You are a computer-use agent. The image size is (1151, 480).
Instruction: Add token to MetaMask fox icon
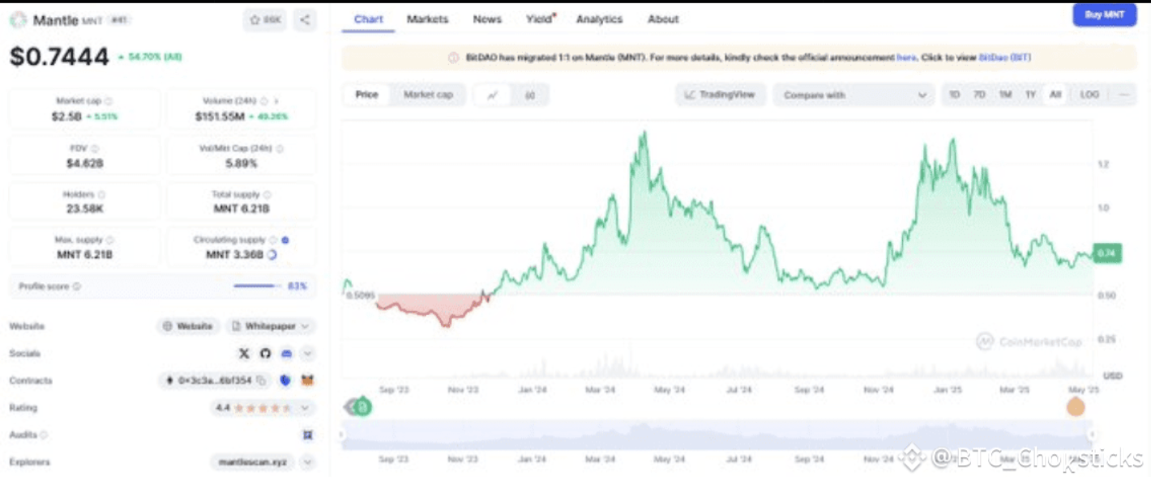[x=307, y=380]
